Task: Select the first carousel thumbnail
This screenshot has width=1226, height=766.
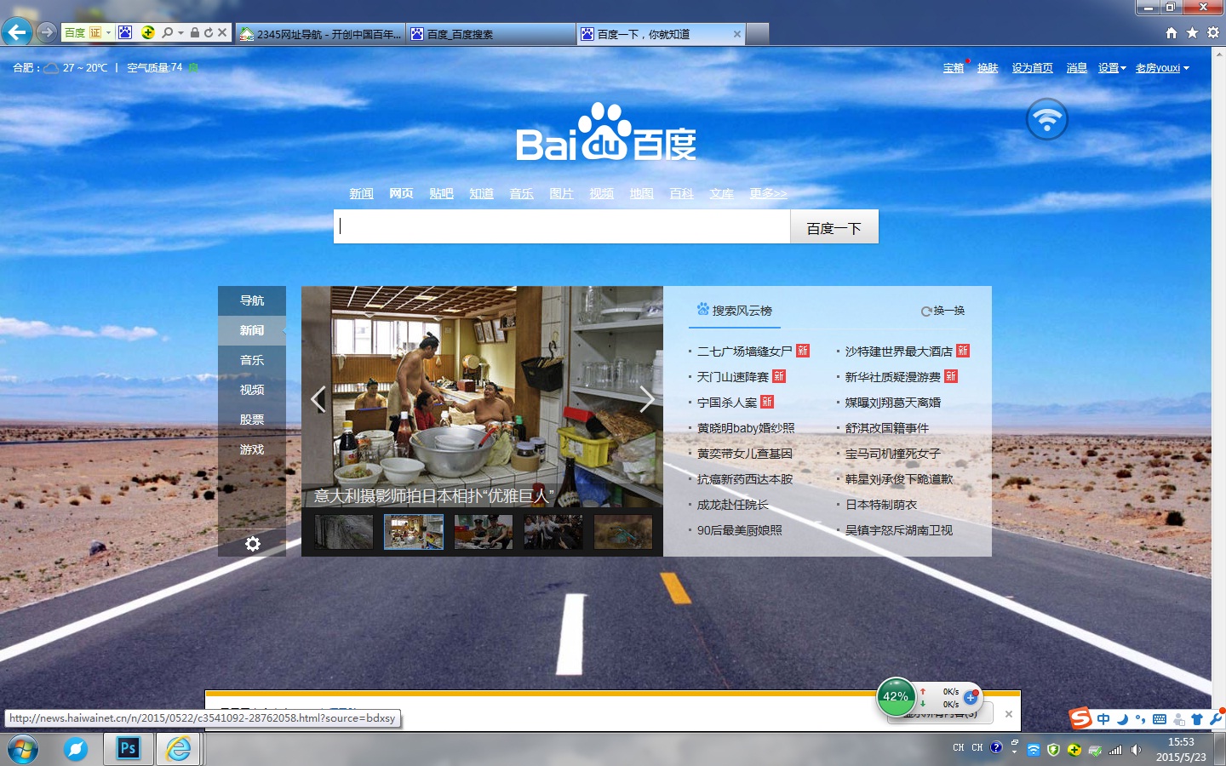Action: point(344,532)
